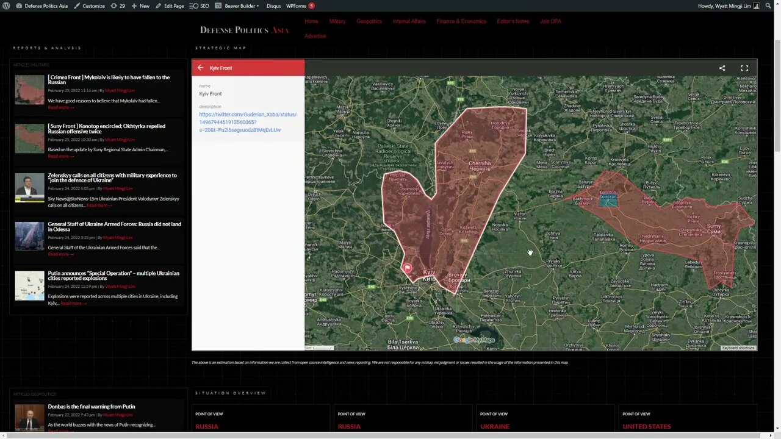Read more on the Putin Special Operation article
Image resolution: width=781 pixels, height=439 pixels.
click(x=73, y=304)
